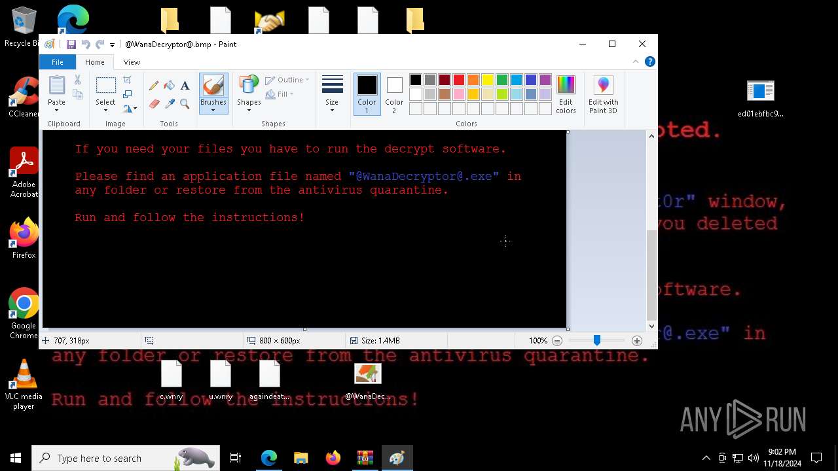Open the Firefox desktop shortcut
Screen dimensions: 838x471
(24, 239)
